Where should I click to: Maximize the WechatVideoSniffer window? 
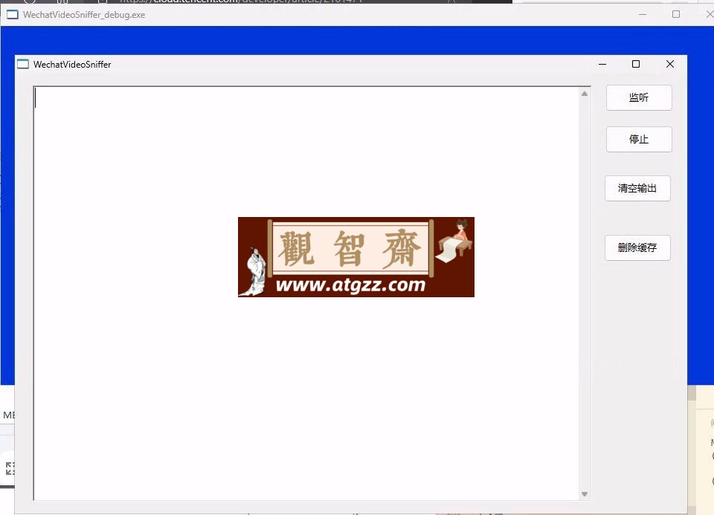(636, 64)
